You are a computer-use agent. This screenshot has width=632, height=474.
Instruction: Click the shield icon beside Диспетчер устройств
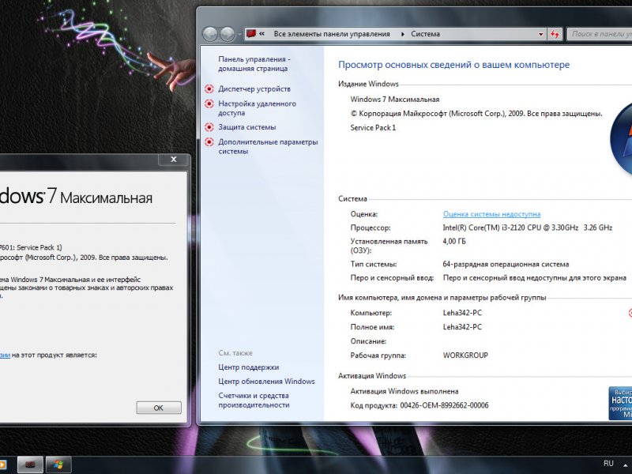209,89
